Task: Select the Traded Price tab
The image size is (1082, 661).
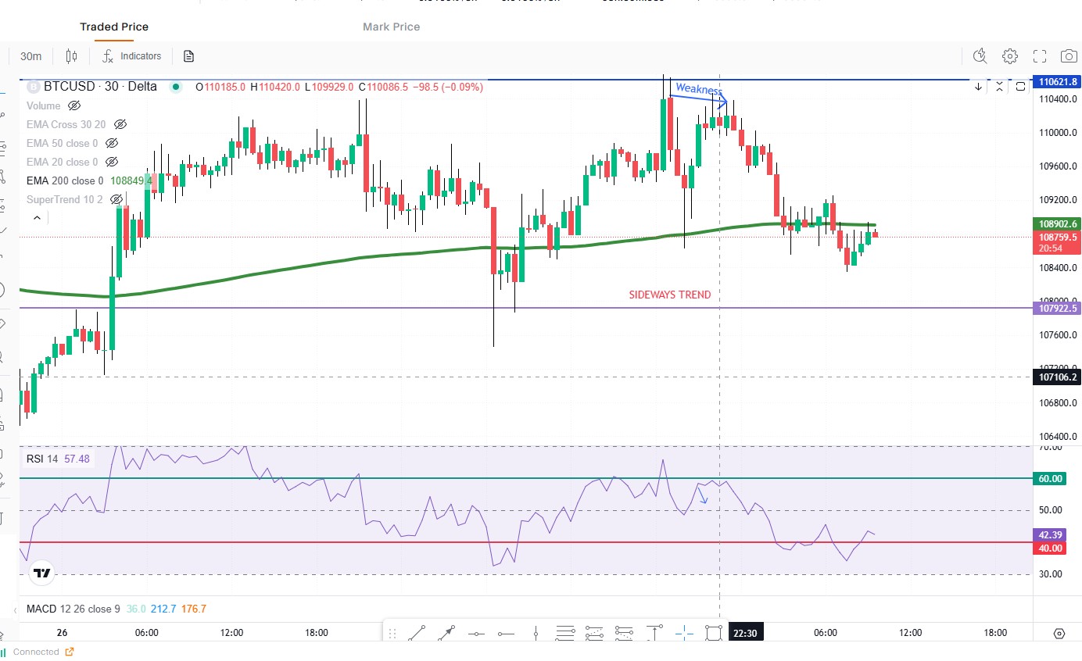Action: point(114,27)
